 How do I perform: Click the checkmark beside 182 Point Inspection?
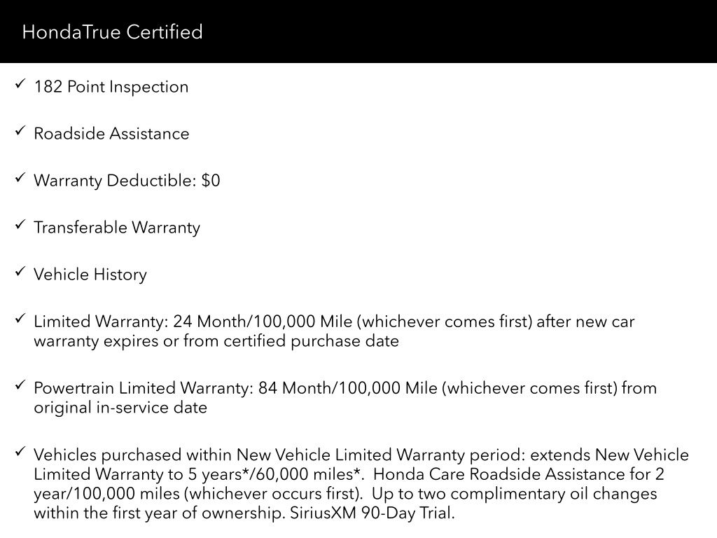[20, 85]
